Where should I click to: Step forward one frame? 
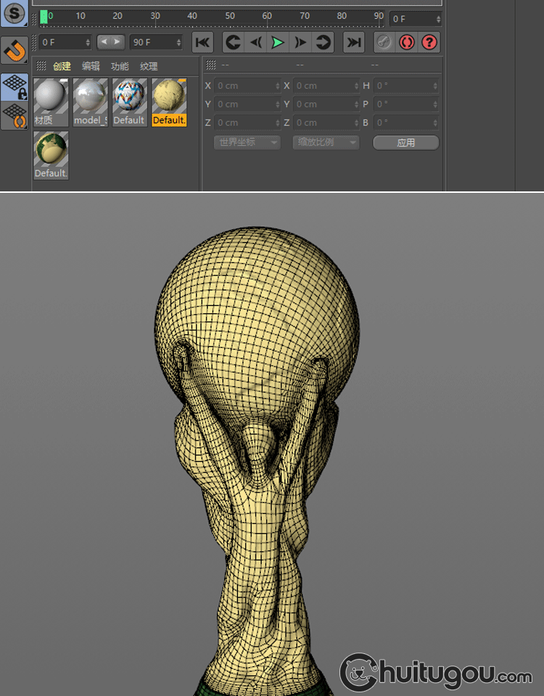pos(300,43)
